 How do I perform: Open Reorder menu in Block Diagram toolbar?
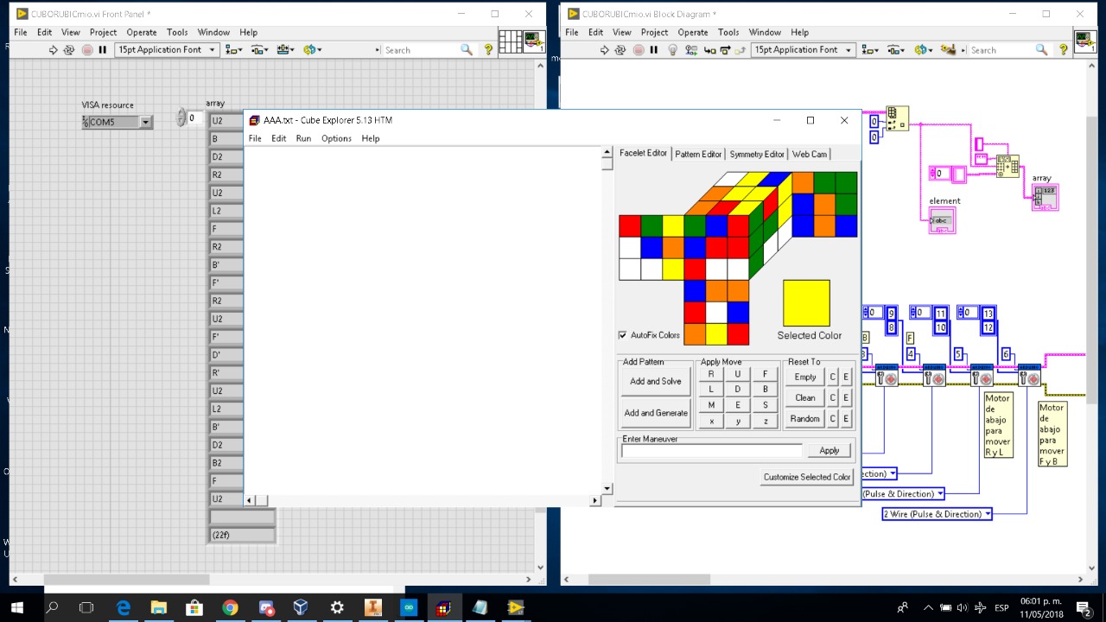tap(923, 50)
